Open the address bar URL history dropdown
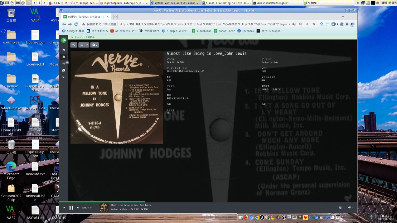Viewport: 397px width, 223px height. tap(290, 24)
